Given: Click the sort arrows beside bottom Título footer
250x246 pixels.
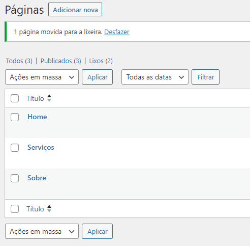Looking at the screenshot, I should click(49, 209).
